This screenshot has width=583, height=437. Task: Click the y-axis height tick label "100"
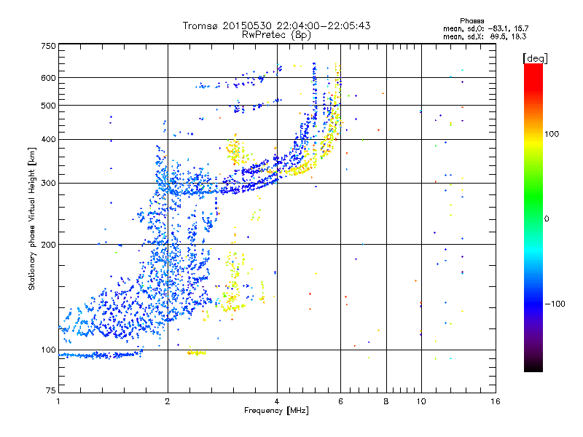pos(49,350)
